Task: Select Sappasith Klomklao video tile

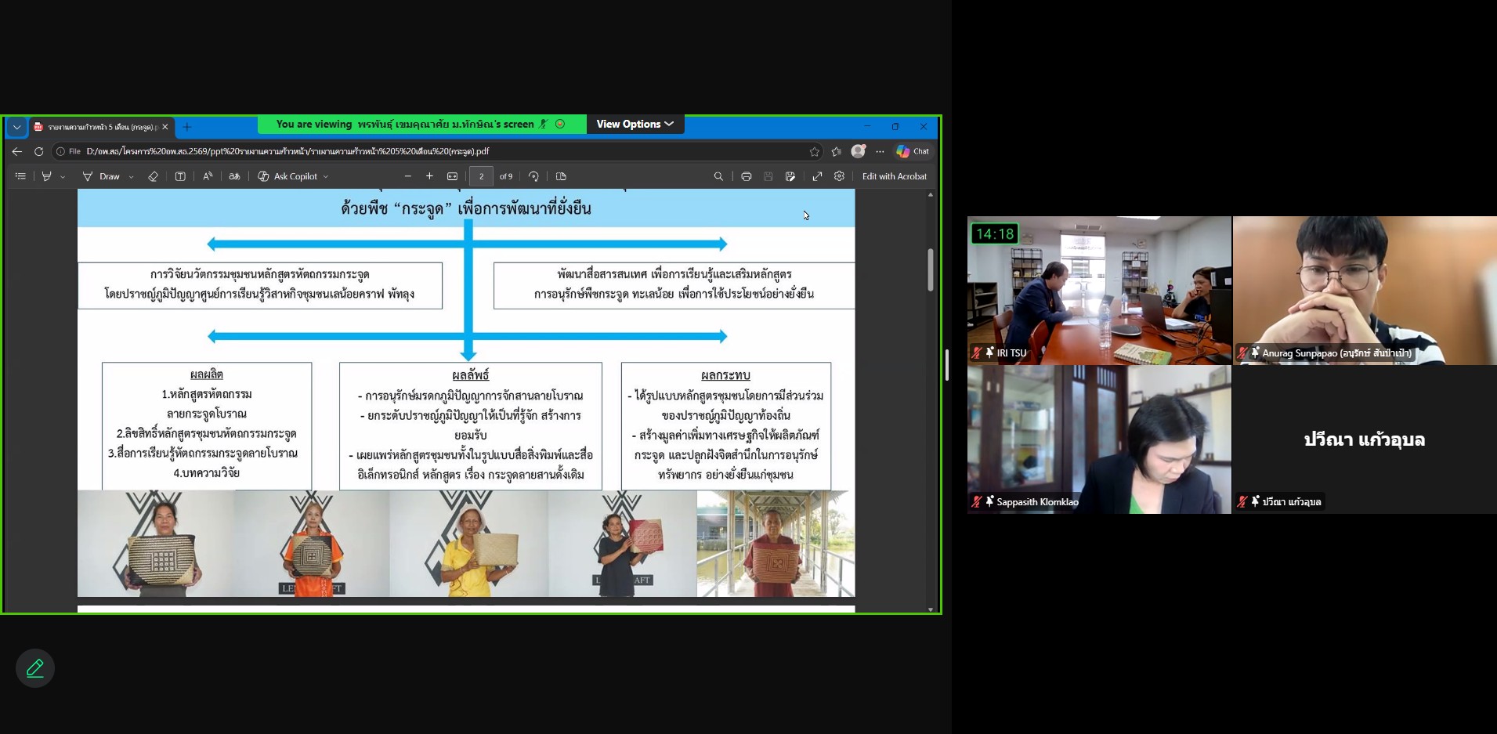Action: click(1099, 439)
